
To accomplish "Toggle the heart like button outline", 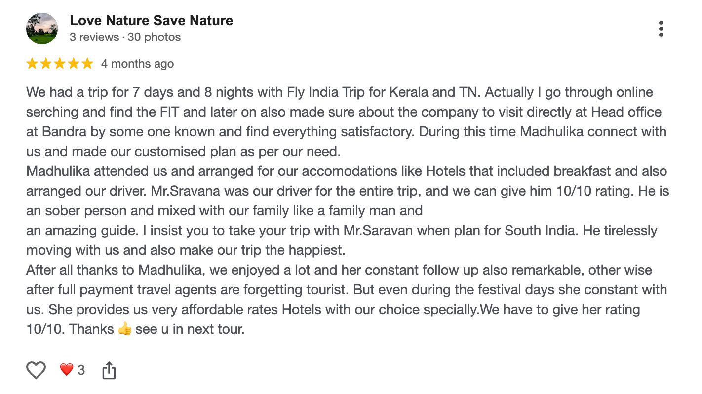I will (36, 370).
